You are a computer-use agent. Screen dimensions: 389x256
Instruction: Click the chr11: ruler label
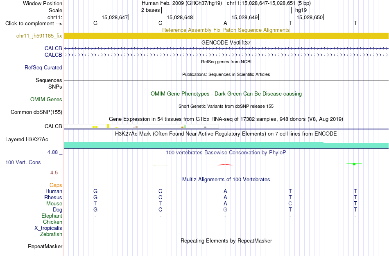click(x=55, y=17)
